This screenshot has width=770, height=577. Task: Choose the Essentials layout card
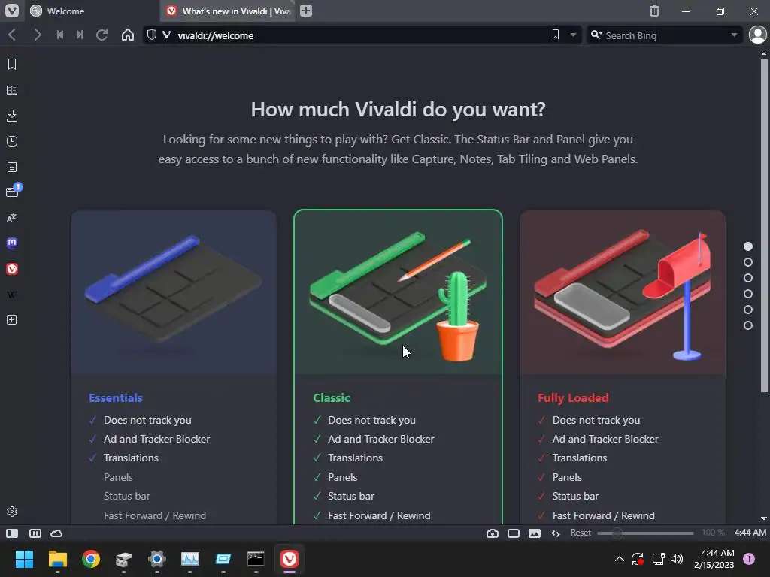coord(174,367)
